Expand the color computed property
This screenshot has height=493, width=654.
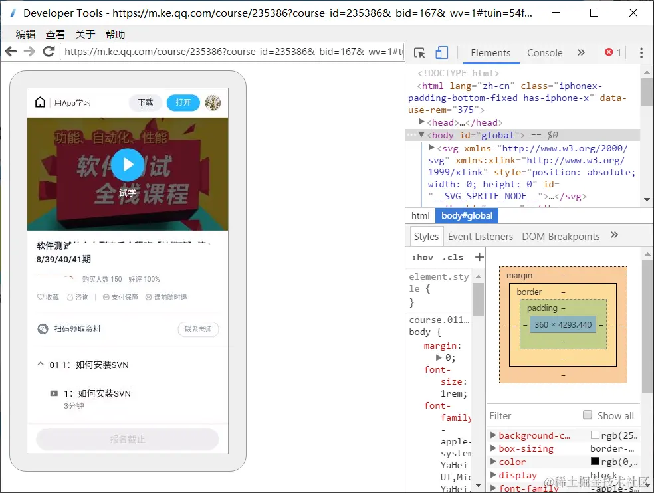coord(493,462)
